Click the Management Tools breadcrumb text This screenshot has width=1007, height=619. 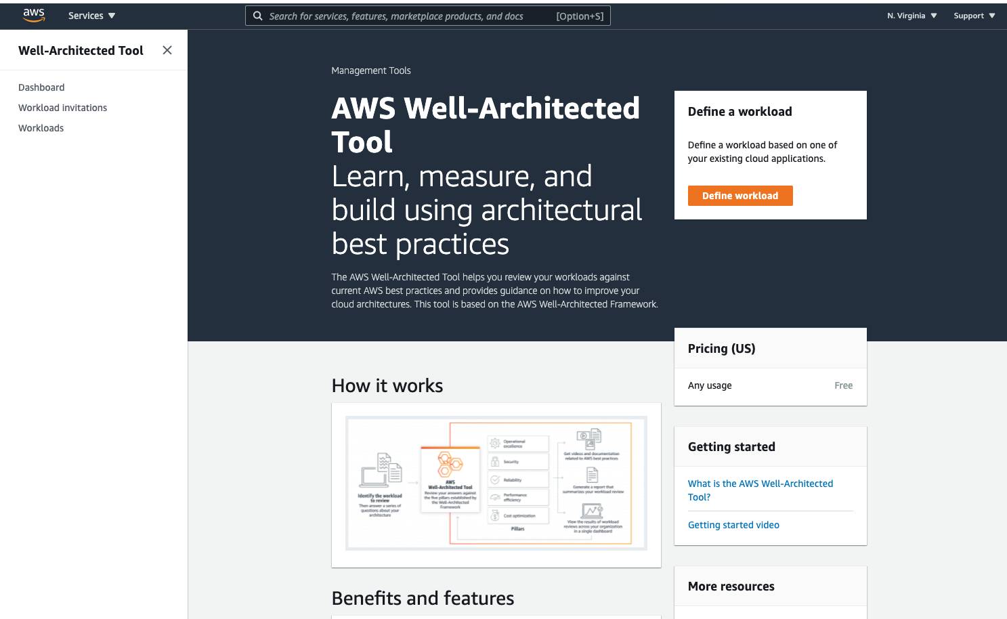click(371, 70)
